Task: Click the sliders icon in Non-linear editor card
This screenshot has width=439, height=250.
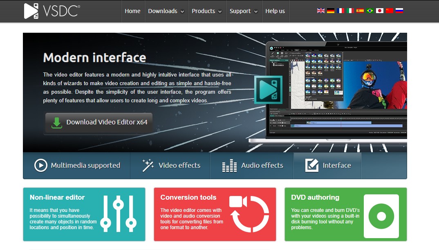Action: [x=119, y=214]
